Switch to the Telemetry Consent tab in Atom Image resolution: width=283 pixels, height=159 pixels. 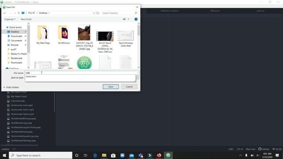169,11
